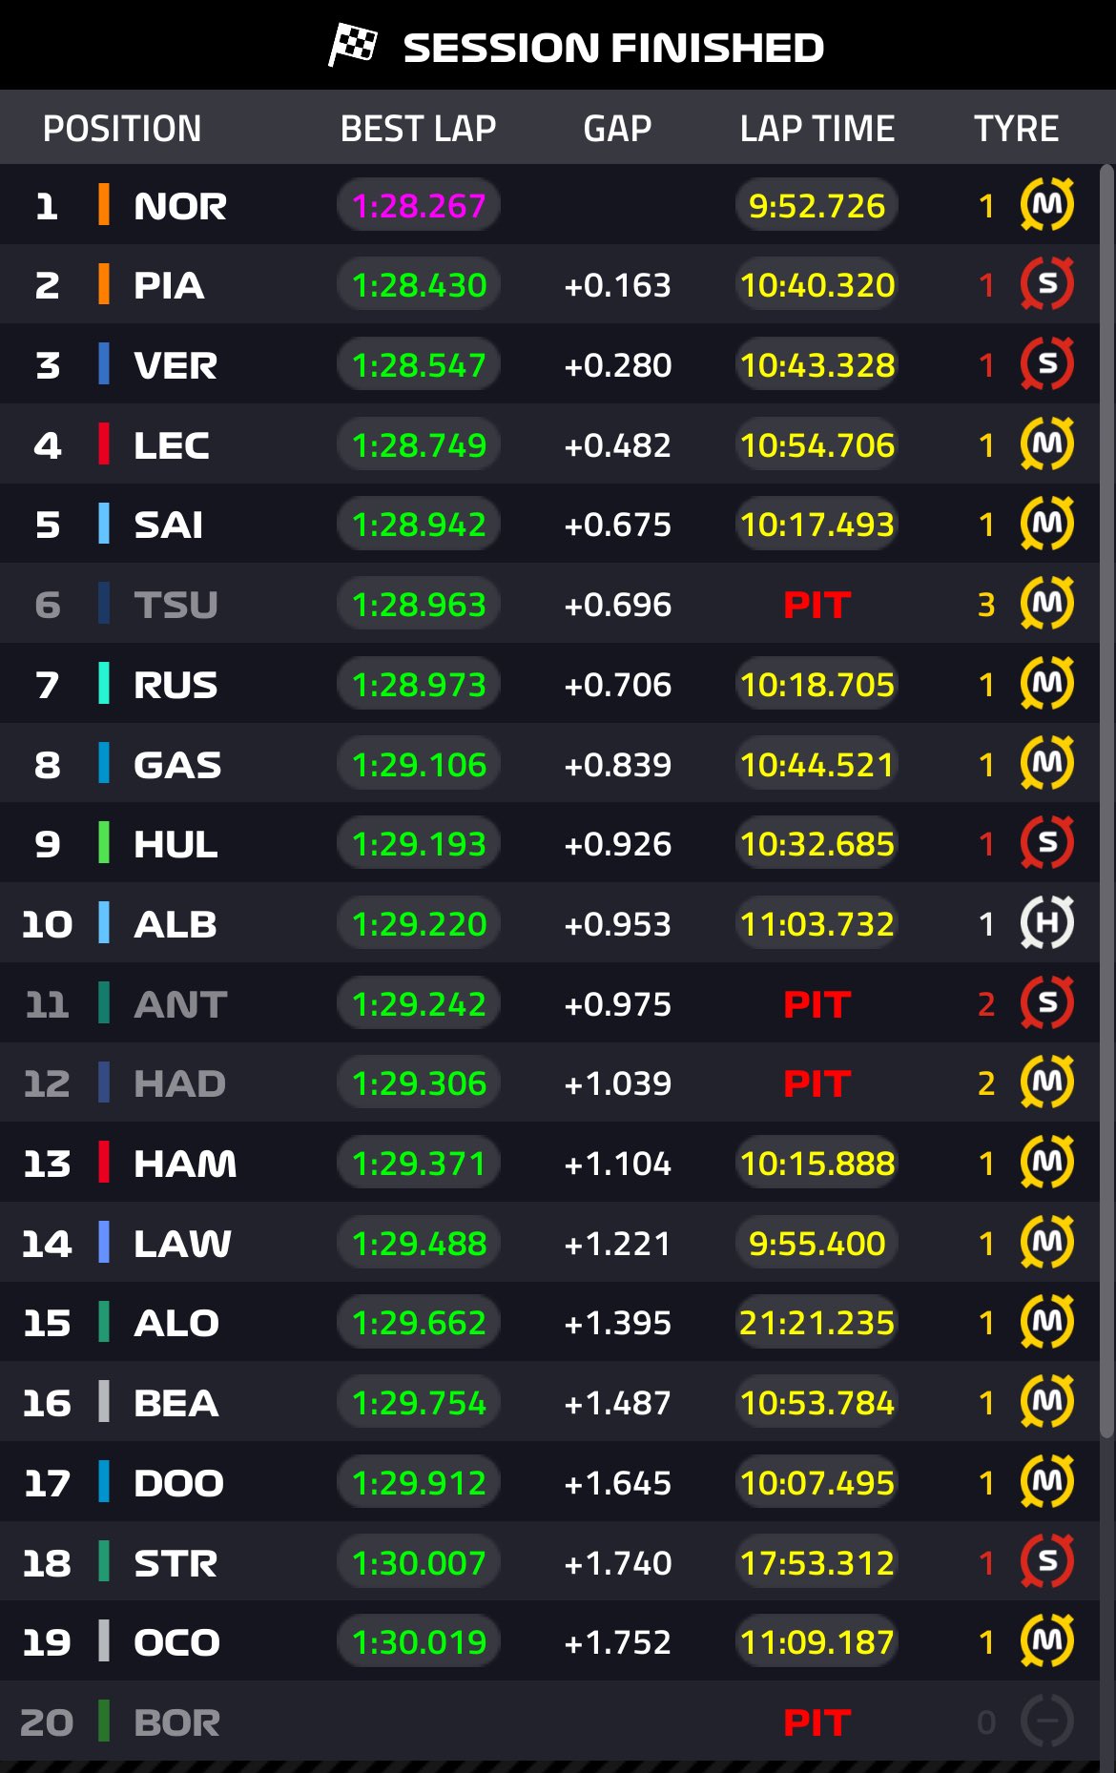Viewport: 1116px width, 1773px height.
Task: Sort by the LAP TIME column header
Action: point(817,129)
